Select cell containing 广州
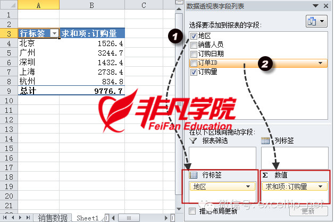 [38, 53]
